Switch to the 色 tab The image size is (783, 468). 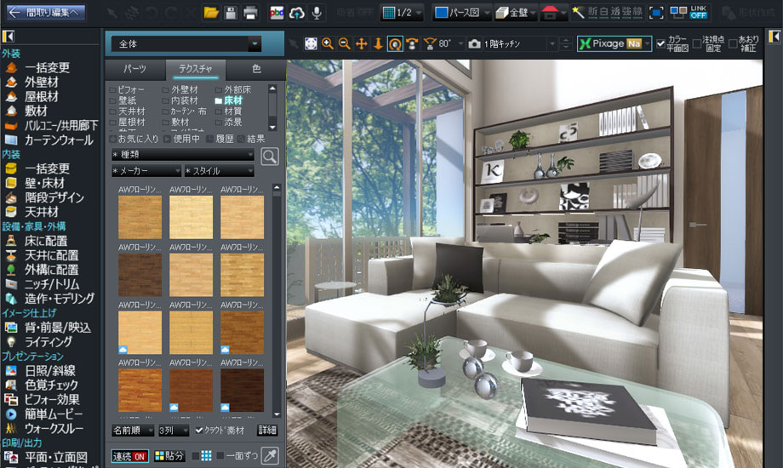pos(257,68)
